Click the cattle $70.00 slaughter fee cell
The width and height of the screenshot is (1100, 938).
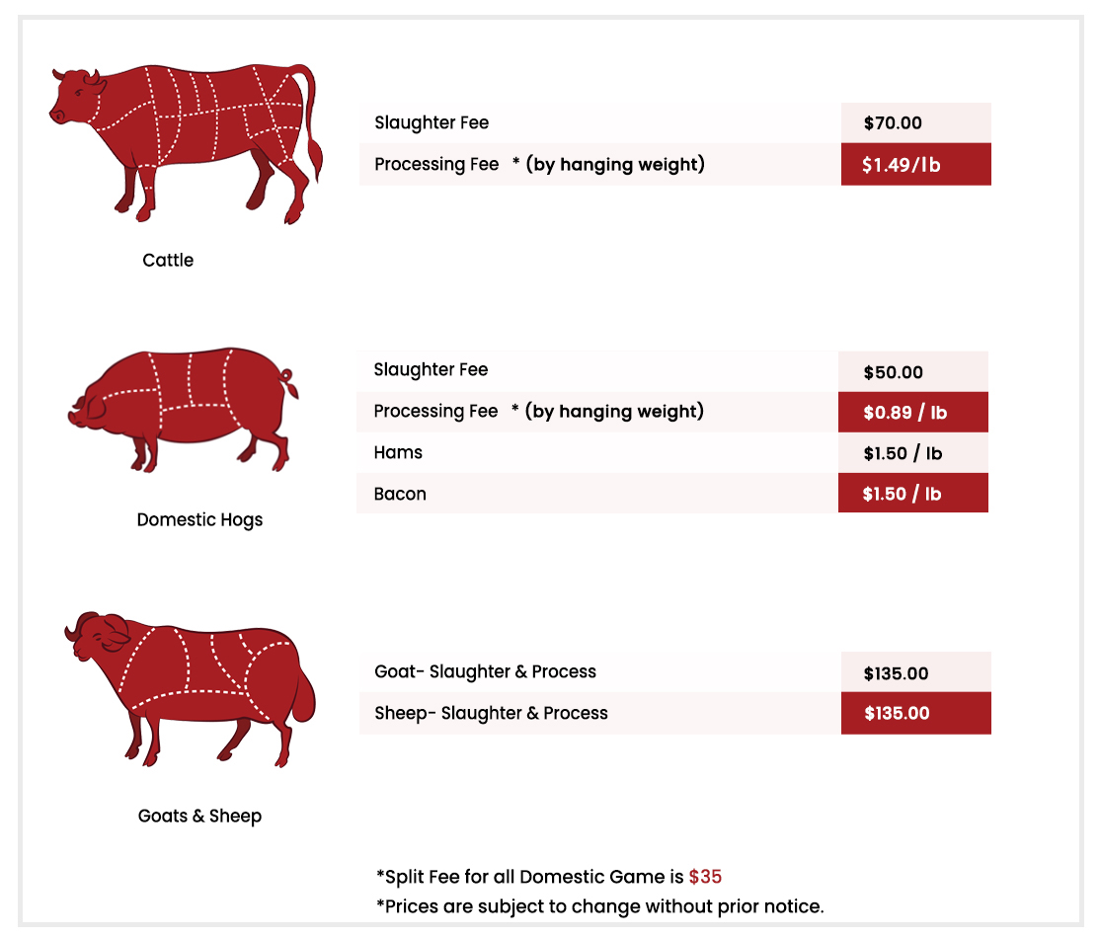[x=915, y=122]
